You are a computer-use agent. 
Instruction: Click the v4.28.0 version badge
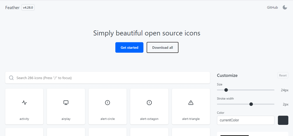click(x=28, y=8)
